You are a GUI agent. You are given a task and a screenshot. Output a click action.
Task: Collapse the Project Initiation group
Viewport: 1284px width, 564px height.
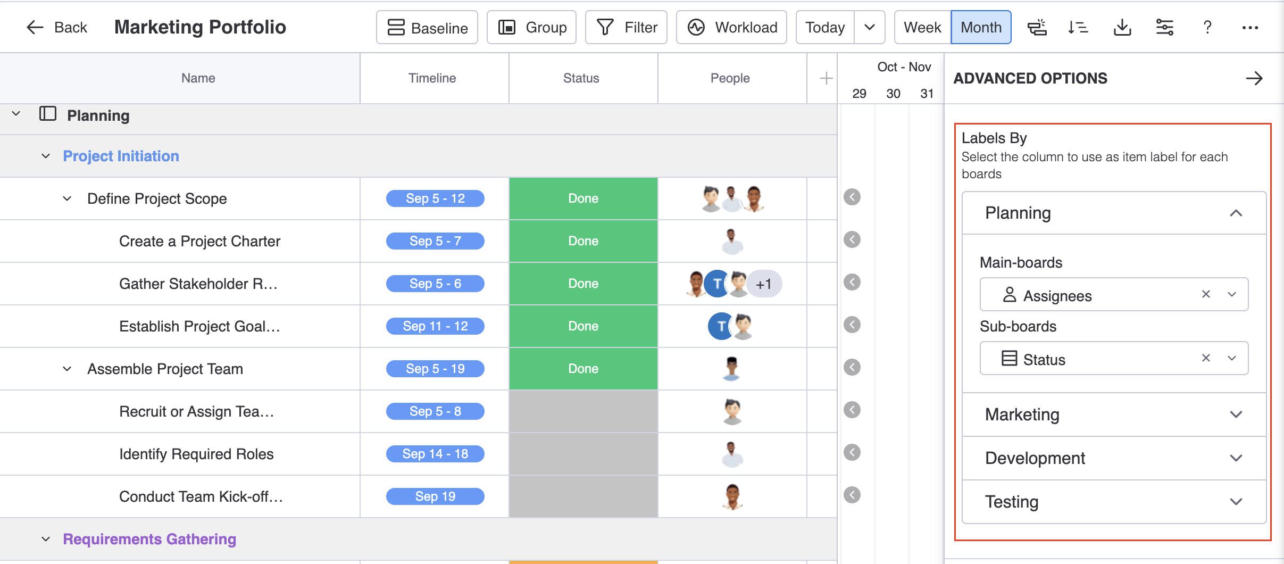(x=46, y=156)
